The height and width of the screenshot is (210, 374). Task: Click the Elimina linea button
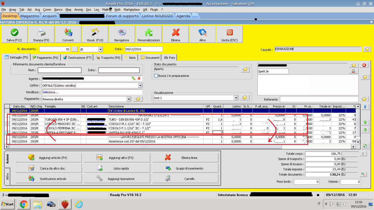pos(185,158)
